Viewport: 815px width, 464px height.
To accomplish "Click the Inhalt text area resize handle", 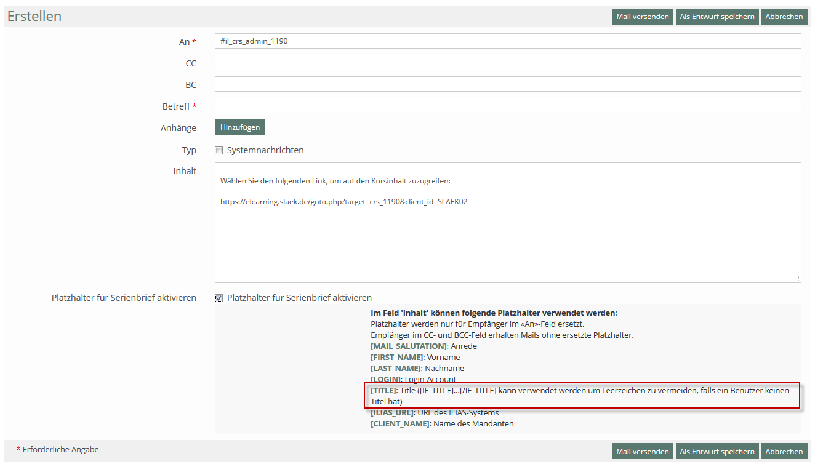I will point(797,279).
